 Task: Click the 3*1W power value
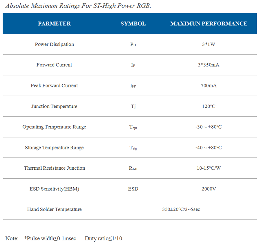click(209, 44)
